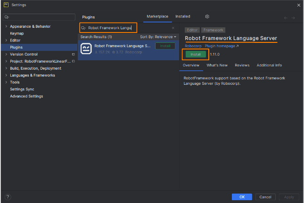Select the Robot Framework Language Server search result
304x203 pixels.
coord(128,50)
